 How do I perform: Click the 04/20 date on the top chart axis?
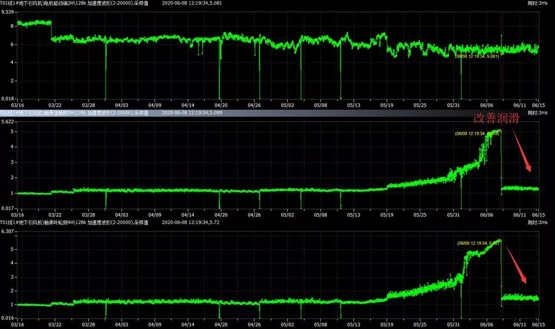click(x=221, y=105)
